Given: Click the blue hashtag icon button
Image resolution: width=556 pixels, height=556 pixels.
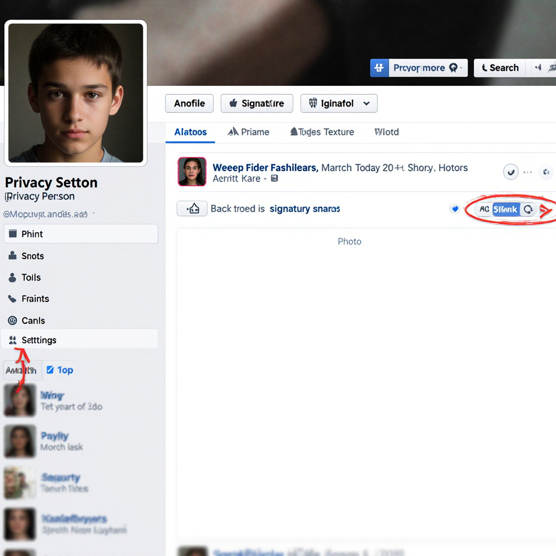Looking at the screenshot, I should pyautogui.click(x=379, y=68).
